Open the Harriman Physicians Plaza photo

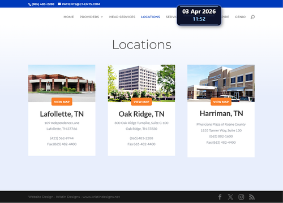(221, 83)
